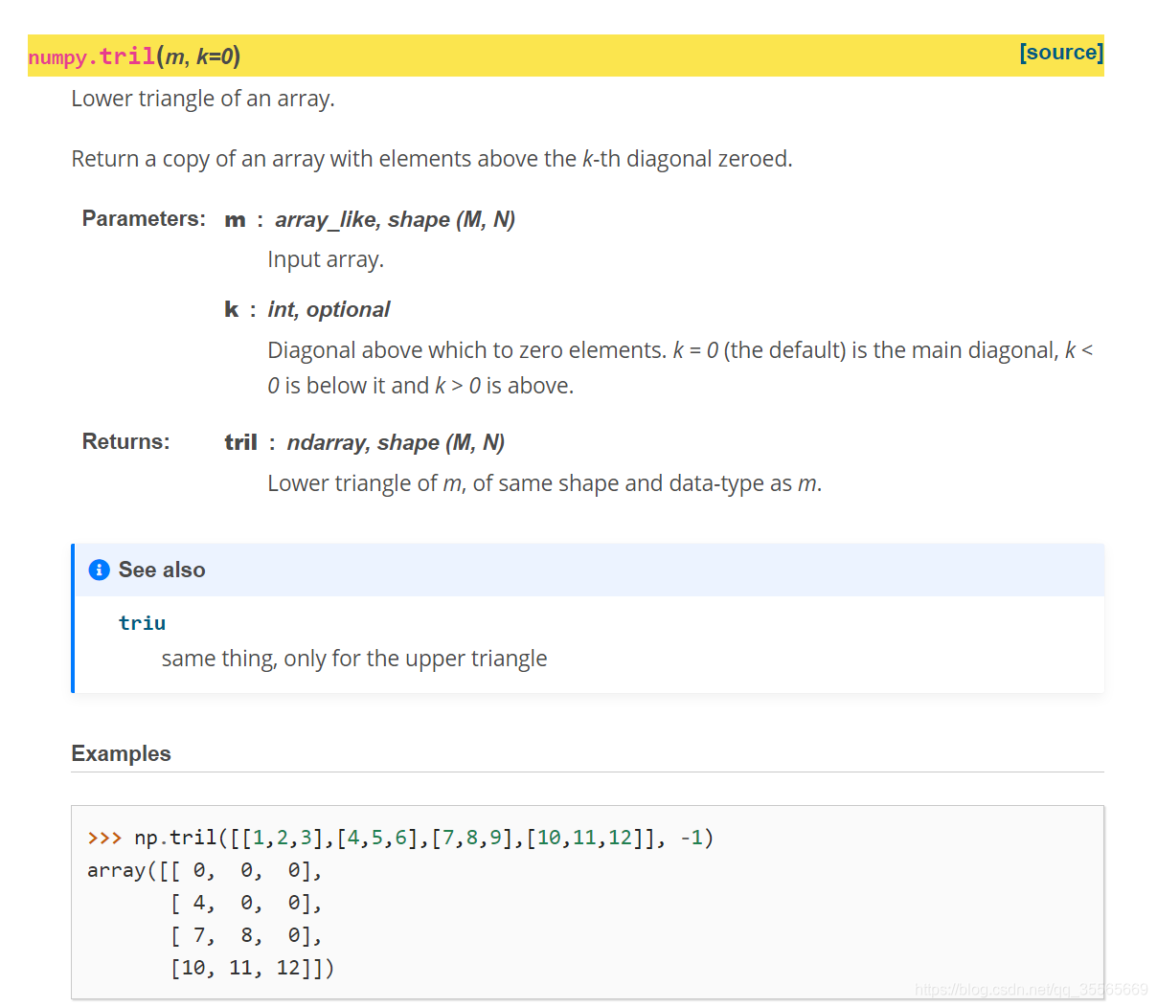Open the [source] link
Image resolution: width=1157 pixels, height=1007 pixels.
click(x=1061, y=53)
